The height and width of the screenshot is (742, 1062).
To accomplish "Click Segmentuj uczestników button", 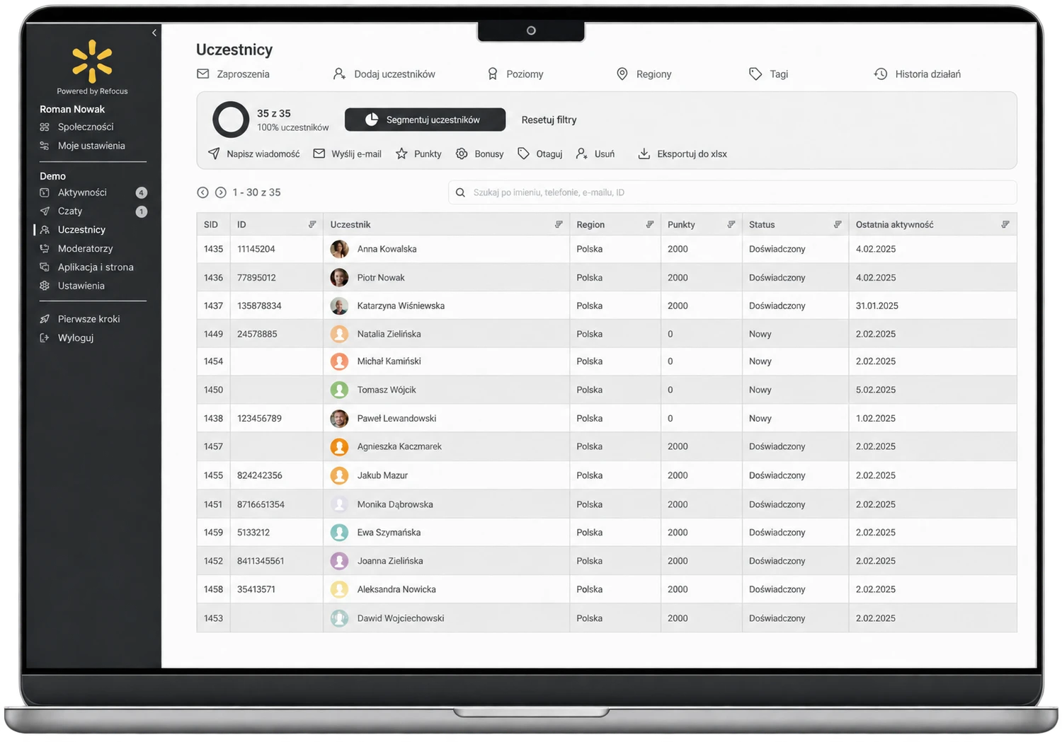I will point(425,120).
